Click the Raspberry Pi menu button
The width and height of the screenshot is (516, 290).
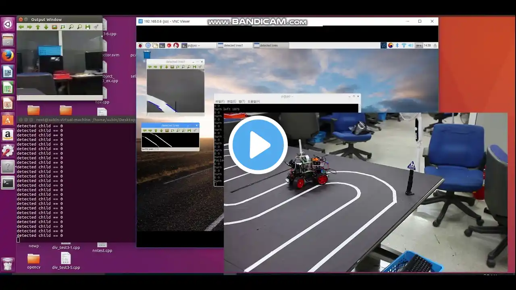pos(140,46)
